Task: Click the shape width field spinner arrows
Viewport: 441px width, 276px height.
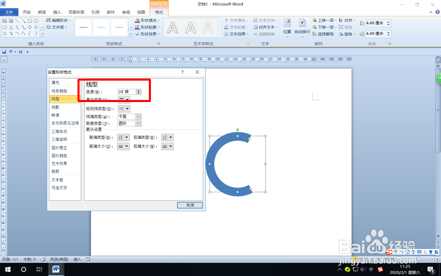Action: (x=388, y=34)
